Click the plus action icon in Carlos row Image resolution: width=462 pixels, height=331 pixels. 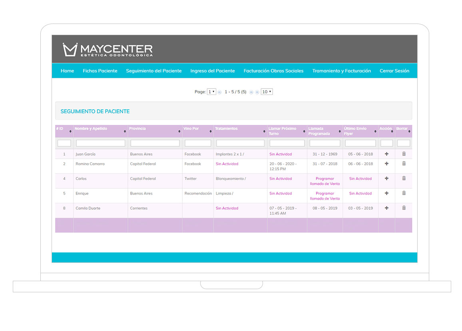(x=386, y=178)
